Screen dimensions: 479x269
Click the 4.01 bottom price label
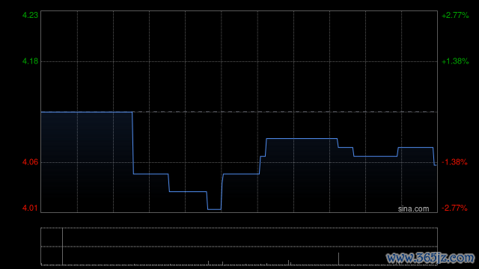(30, 208)
